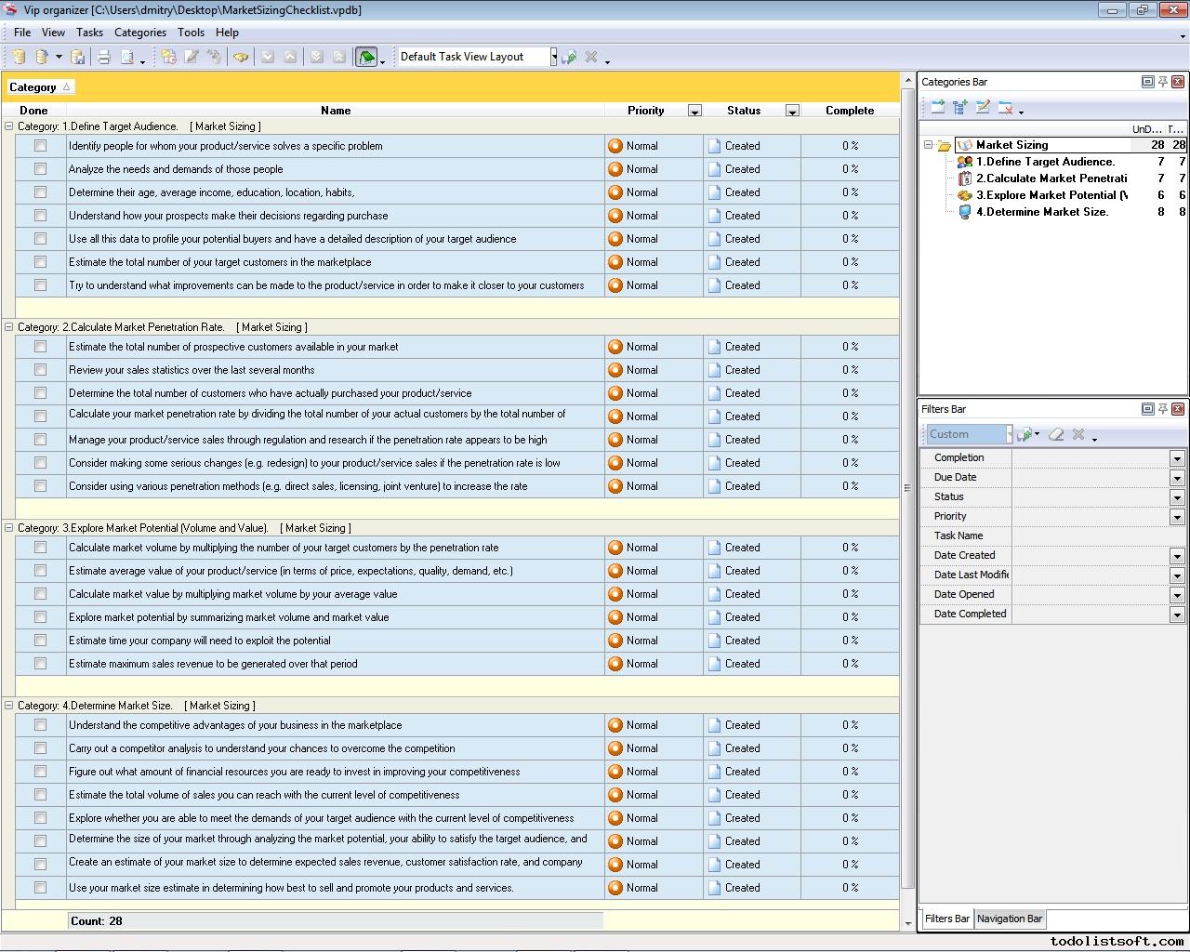Click the Print icon in main toolbar
Image resolution: width=1190 pixels, height=952 pixels.
[104, 57]
